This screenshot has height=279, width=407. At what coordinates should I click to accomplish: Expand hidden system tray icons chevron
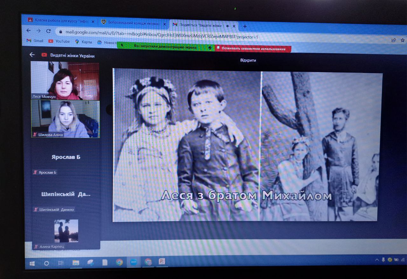click(377, 260)
